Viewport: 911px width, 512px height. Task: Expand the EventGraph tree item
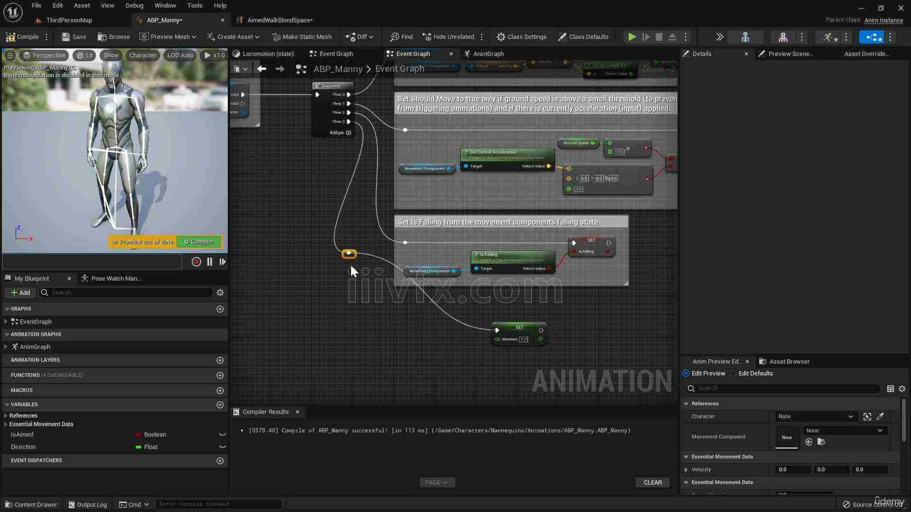(x=5, y=322)
